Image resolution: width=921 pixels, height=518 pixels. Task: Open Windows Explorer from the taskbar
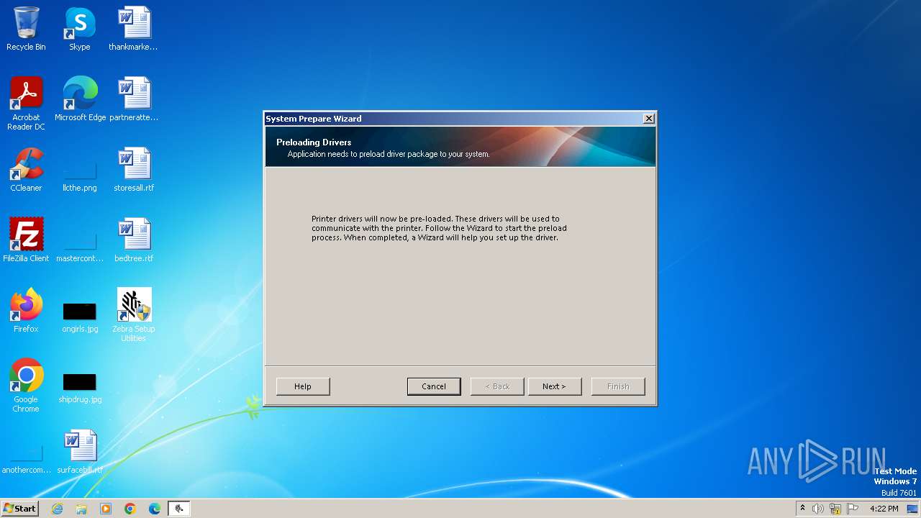point(81,509)
